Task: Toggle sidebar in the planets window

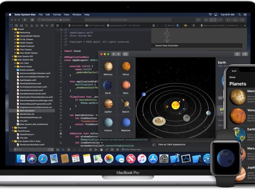Action: 126,54
